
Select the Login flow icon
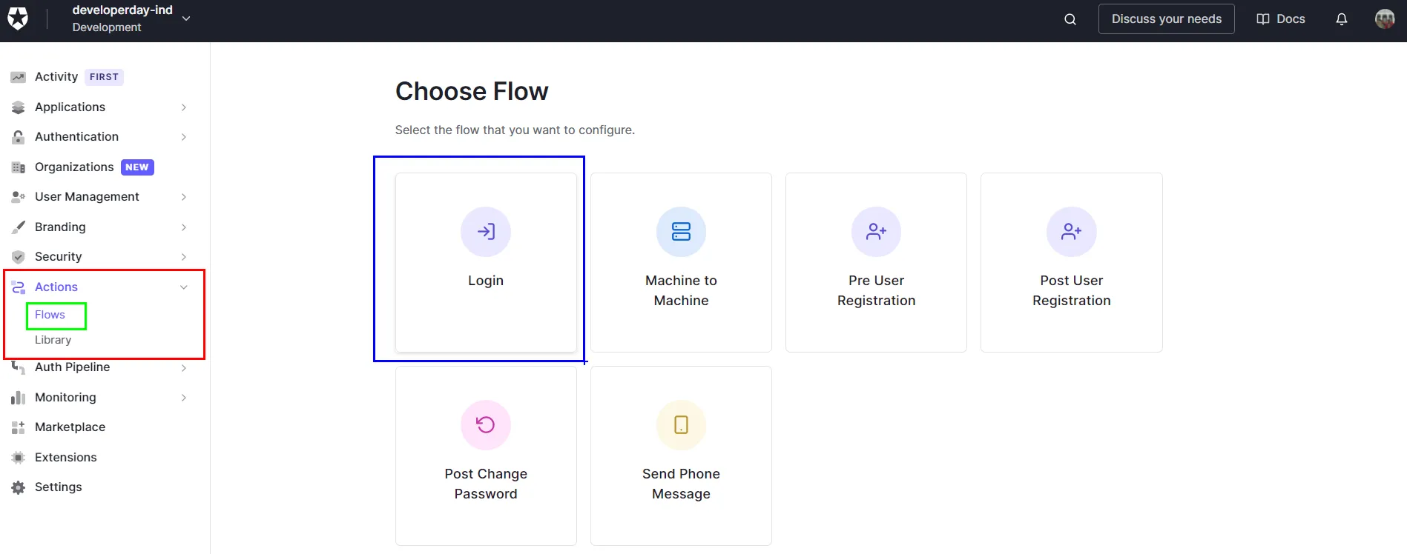pyautogui.click(x=486, y=232)
